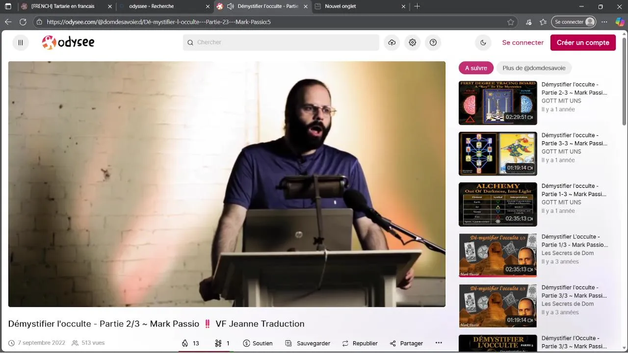Viewport: 628px width, 353px height.
Task: Open Les Secrets de Dom Partie 3/3 thumbnail
Action: [x=497, y=306]
